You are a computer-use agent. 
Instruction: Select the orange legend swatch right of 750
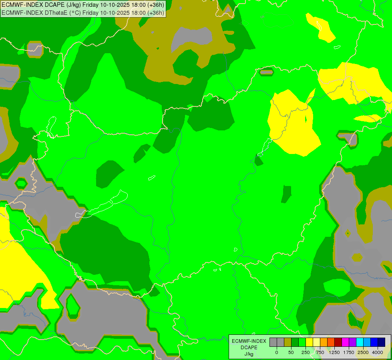324,342
